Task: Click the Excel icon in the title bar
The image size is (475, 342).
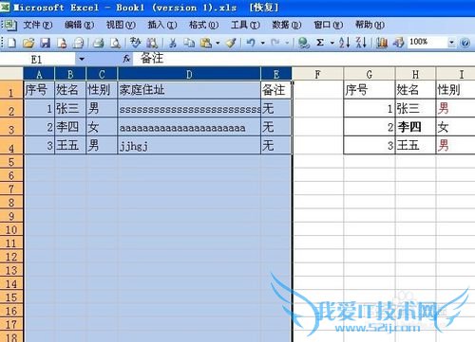Action: coord(5,7)
